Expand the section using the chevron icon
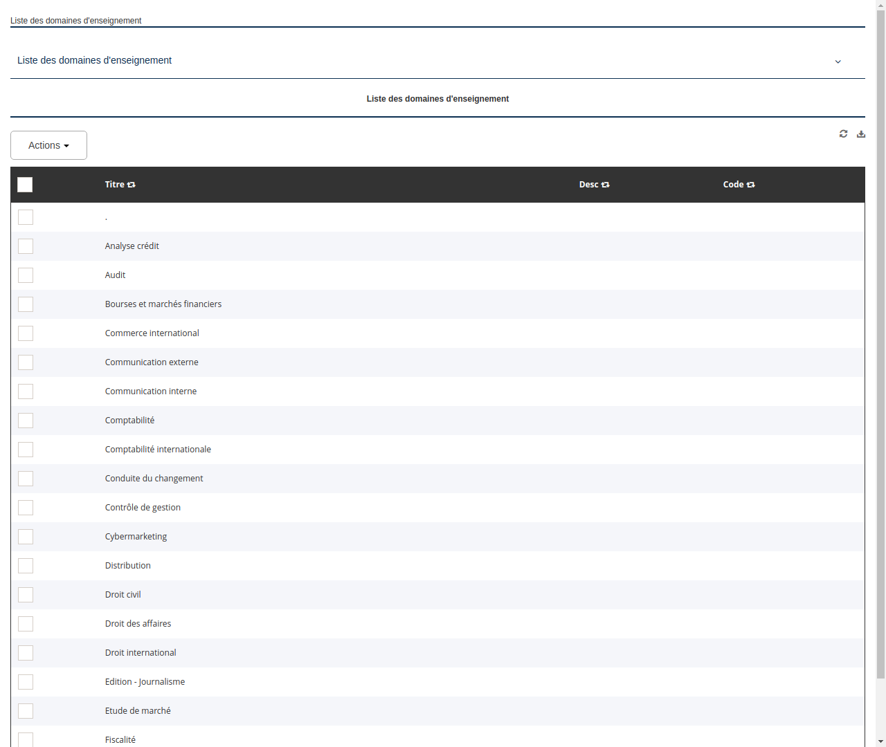Image resolution: width=886 pixels, height=747 pixels. click(x=838, y=62)
